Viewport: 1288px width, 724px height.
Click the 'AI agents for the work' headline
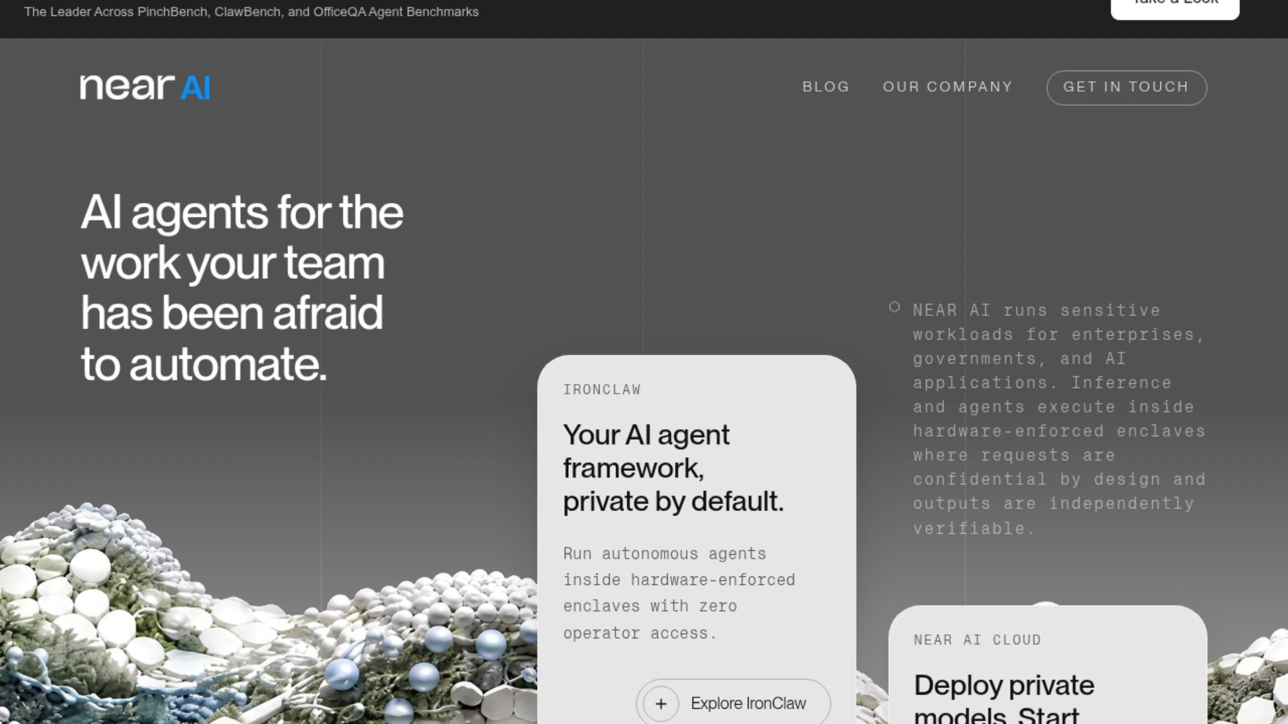click(x=242, y=288)
